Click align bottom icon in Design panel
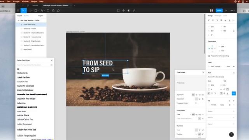 pyautogui.click(x=230, y=20)
